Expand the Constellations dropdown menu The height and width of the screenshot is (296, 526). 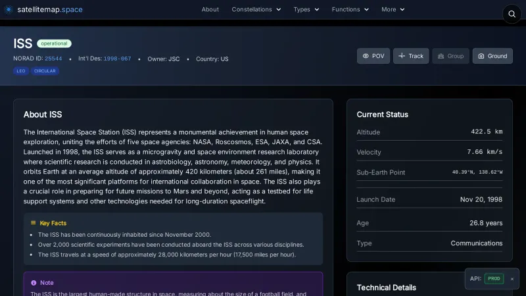pos(256,9)
